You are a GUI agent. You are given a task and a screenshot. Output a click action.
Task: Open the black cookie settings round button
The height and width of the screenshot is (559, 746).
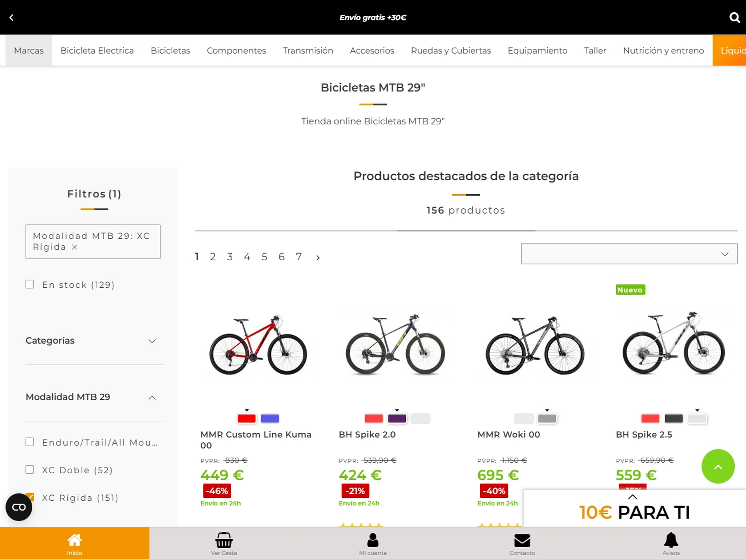[19, 507]
